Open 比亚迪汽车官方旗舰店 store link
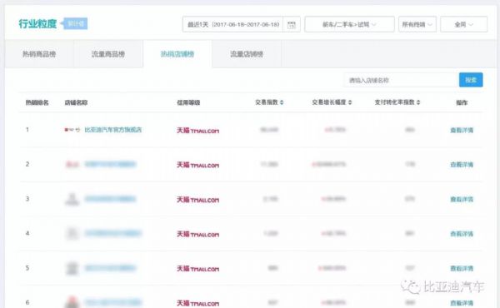The image size is (500, 308). [112, 130]
